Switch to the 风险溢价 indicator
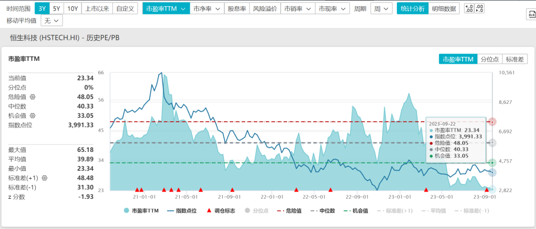 (x=265, y=8)
